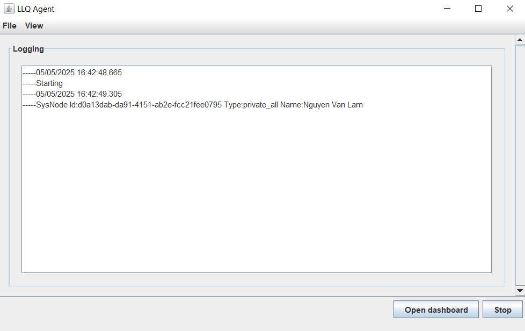This screenshot has height=331, width=525.
Task: Minimize the LLQ Agent window
Action: 447,9
